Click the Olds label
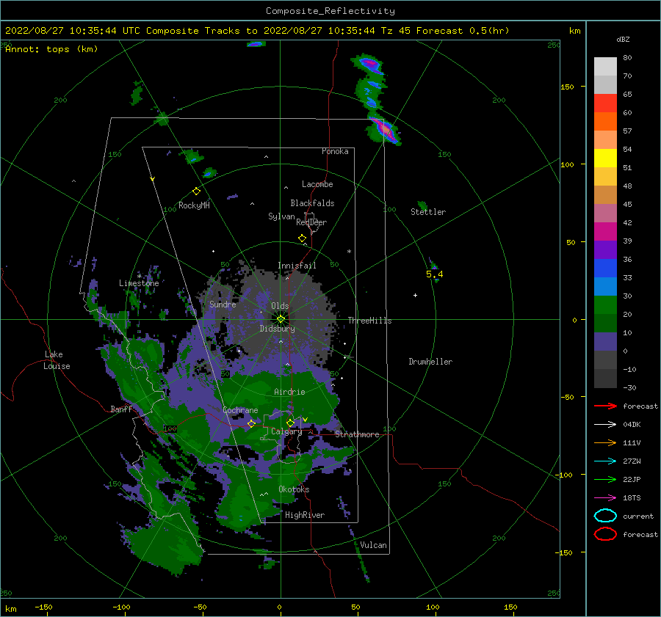Screen dimensions: 661x617 coord(280,306)
